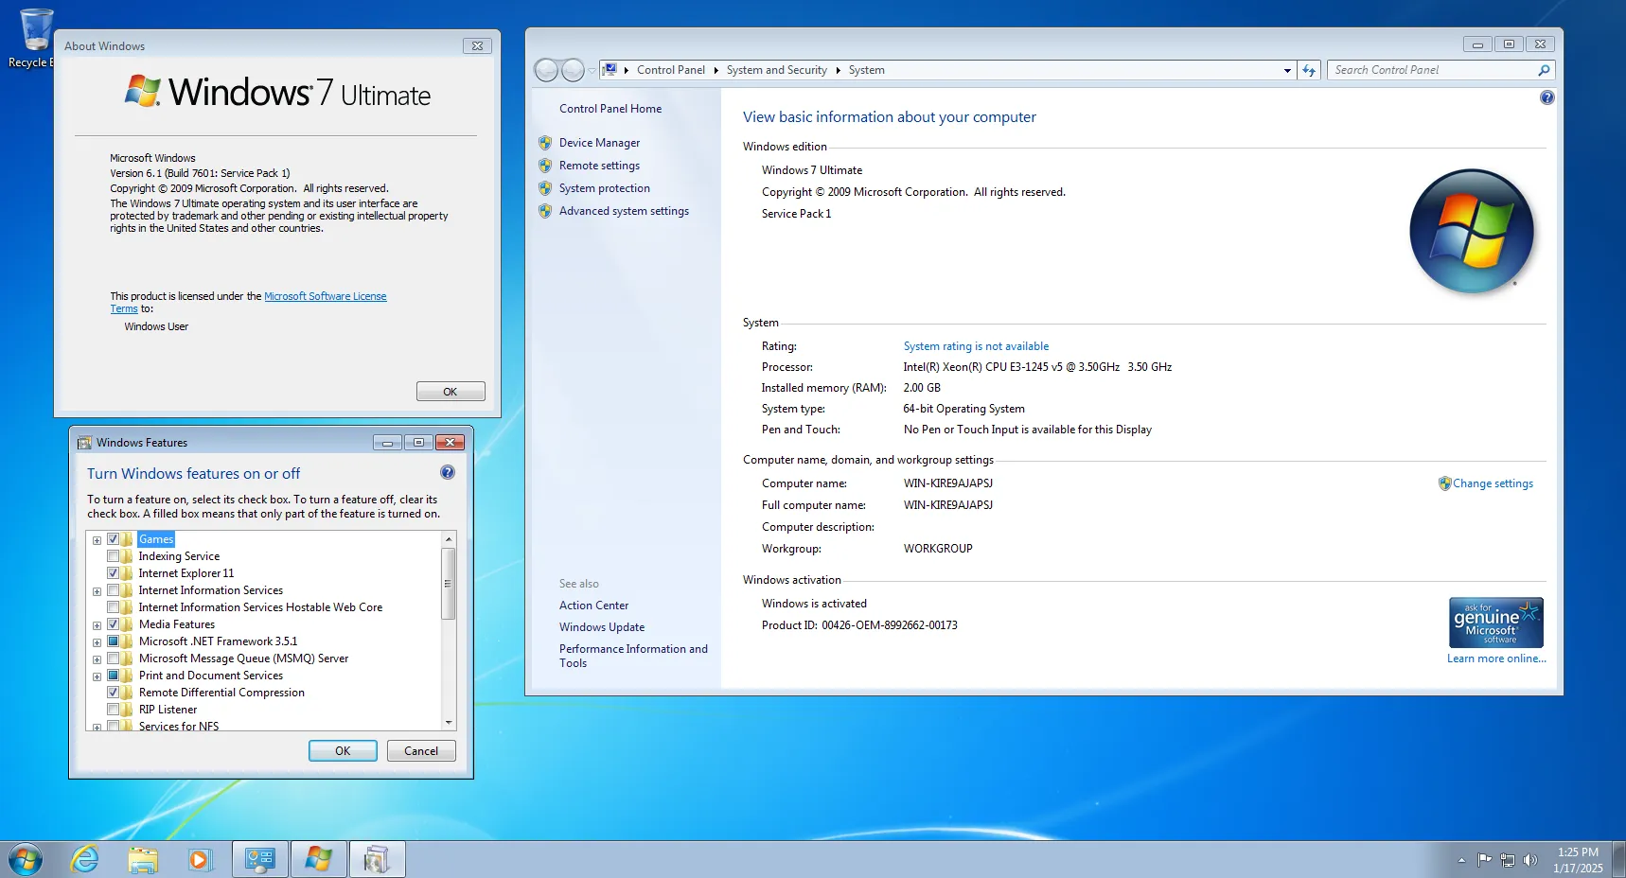Image resolution: width=1626 pixels, height=878 pixels.
Task: Click Control Panel breadcrumb in address bar
Action: coord(671,70)
